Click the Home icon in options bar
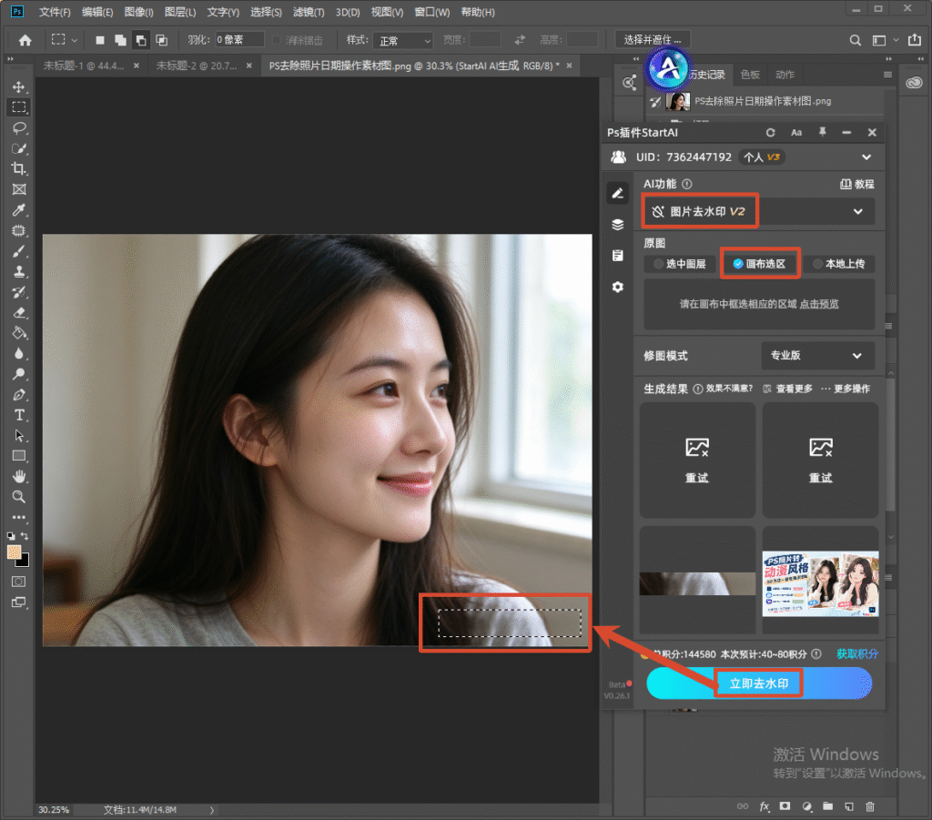This screenshot has width=932, height=820. pos(25,40)
